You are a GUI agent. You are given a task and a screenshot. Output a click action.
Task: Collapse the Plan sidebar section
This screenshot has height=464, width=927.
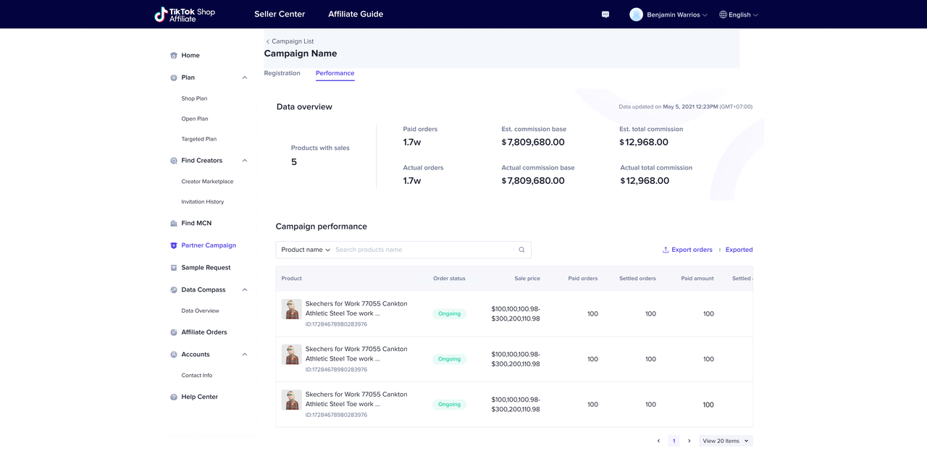(245, 77)
